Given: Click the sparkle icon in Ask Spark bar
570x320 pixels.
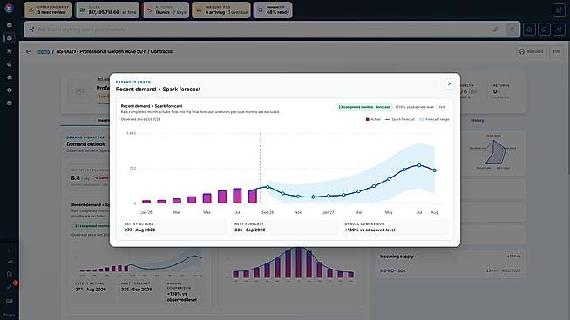Looking at the screenshot, I should point(31,30).
